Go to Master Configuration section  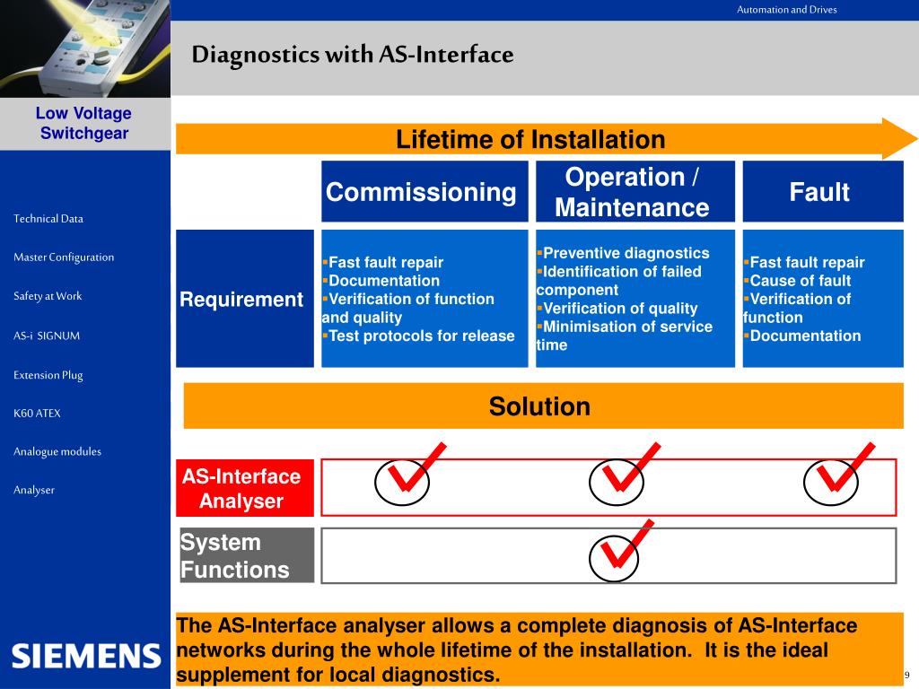coord(64,257)
